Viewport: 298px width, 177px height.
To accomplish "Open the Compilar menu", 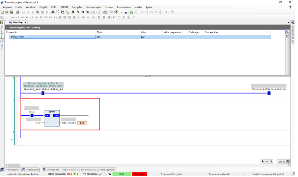I will click(x=77, y=7).
